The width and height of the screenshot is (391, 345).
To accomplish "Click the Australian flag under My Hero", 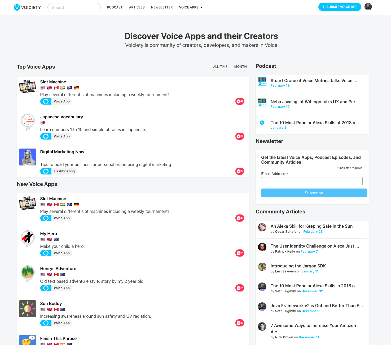I will [56, 240].
